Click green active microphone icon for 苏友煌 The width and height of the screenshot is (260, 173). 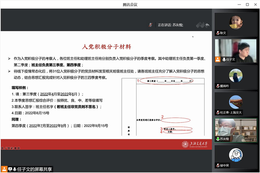(219, 139)
